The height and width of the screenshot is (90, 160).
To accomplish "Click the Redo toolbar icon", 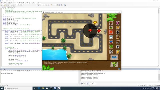I will point(18,5).
